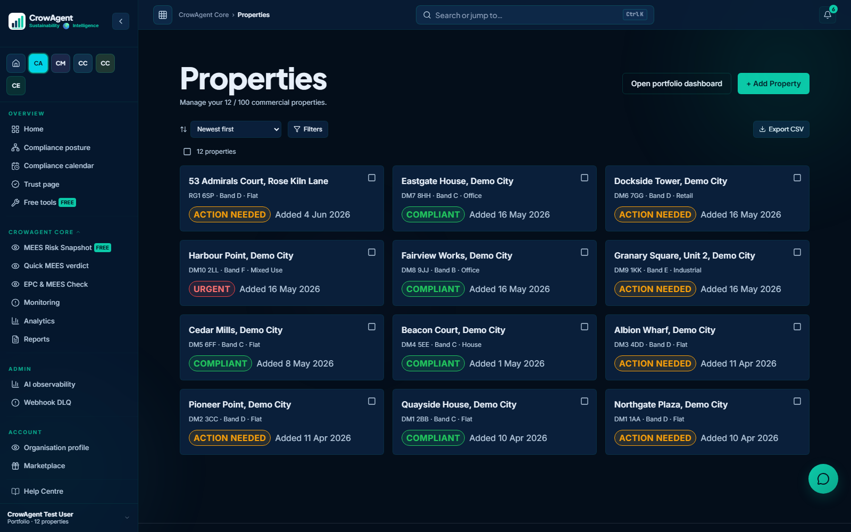Image resolution: width=851 pixels, height=532 pixels.
Task: Tick checkbox on Quayside House card
Action: point(585,401)
